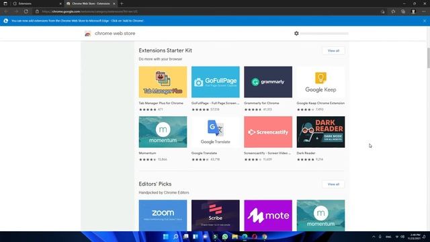Image resolution: width=430 pixels, height=242 pixels.
Task: Open the Screencastify extension thumbnail
Action: 268,132
